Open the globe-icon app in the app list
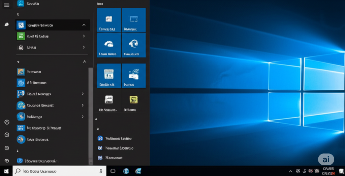345x176 pixels. tap(21, 105)
